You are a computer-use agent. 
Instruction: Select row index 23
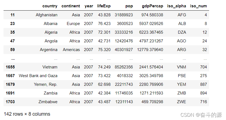(13, 24)
